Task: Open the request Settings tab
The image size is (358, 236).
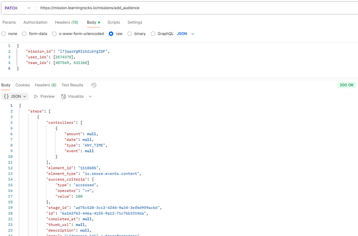Action: coord(135,23)
